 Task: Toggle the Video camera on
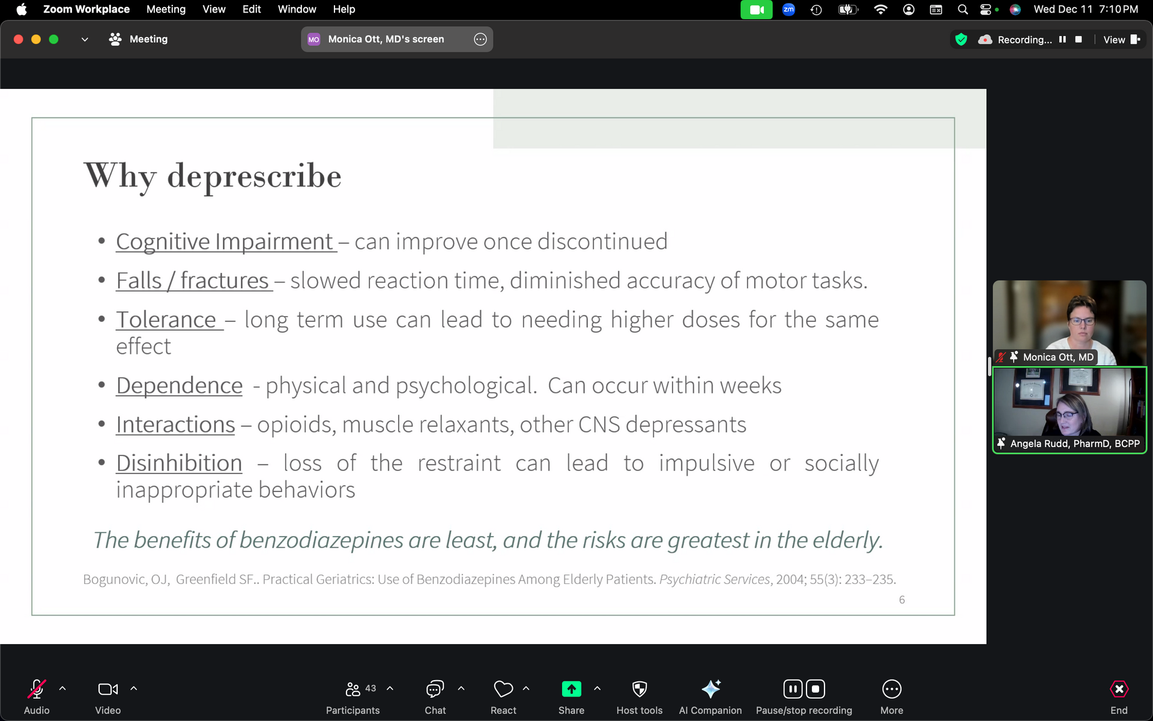point(108,689)
